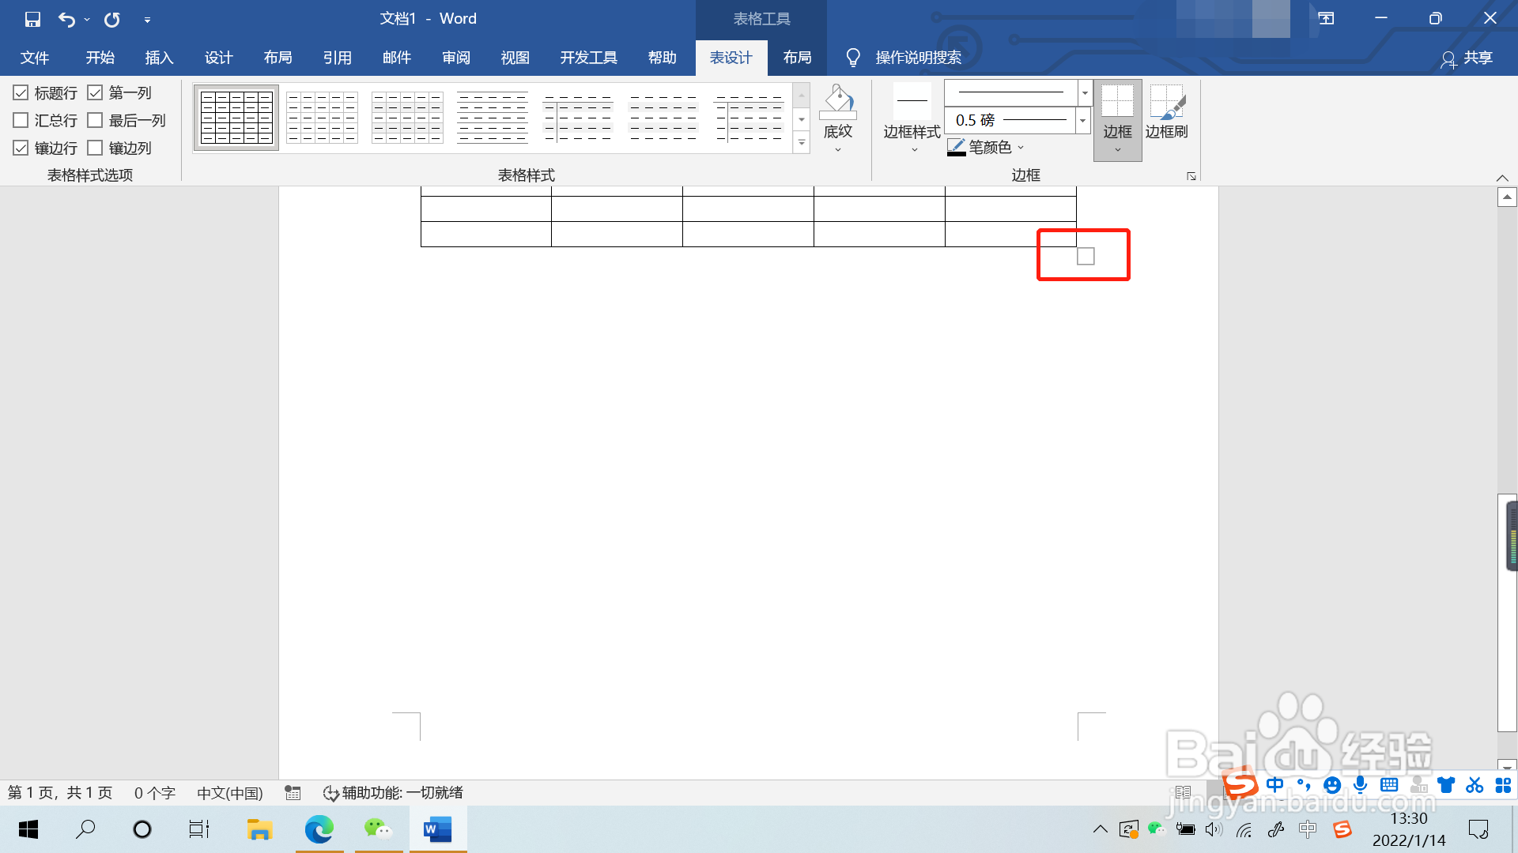
Task: Open the line style dropdown arrow
Action: [x=1085, y=93]
